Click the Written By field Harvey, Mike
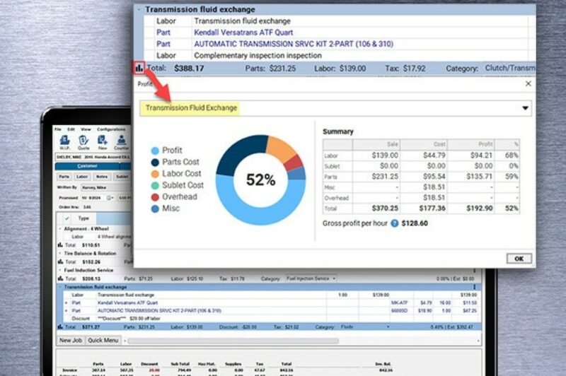This screenshot has height=376, width=566. (105, 187)
